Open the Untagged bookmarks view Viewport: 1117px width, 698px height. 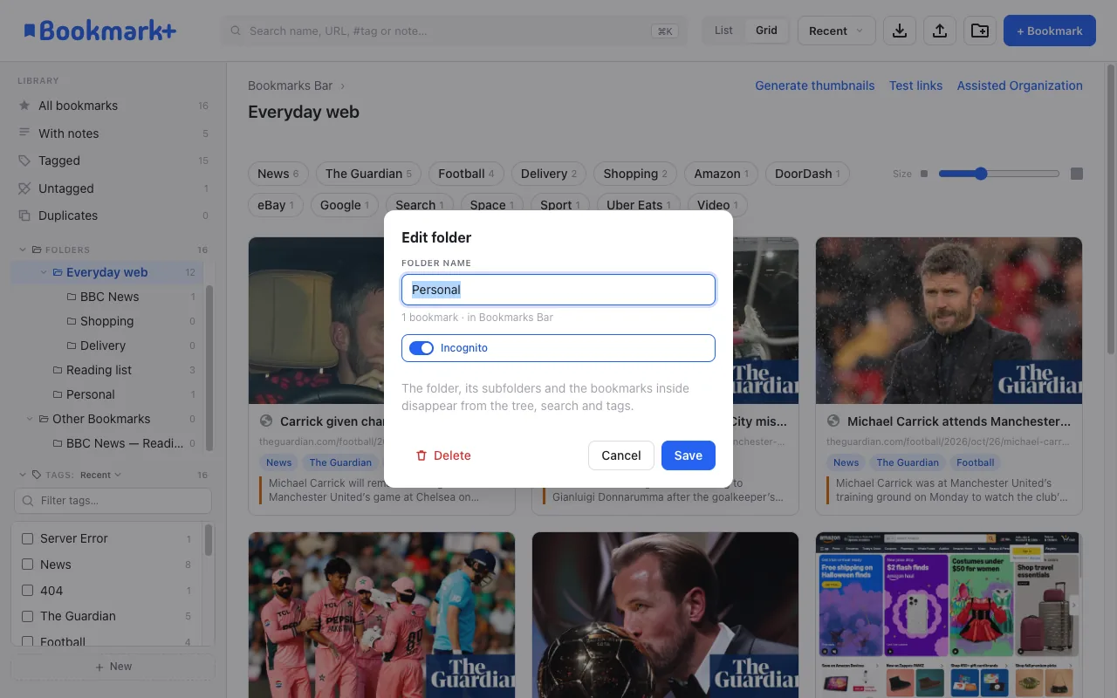(x=113, y=188)
